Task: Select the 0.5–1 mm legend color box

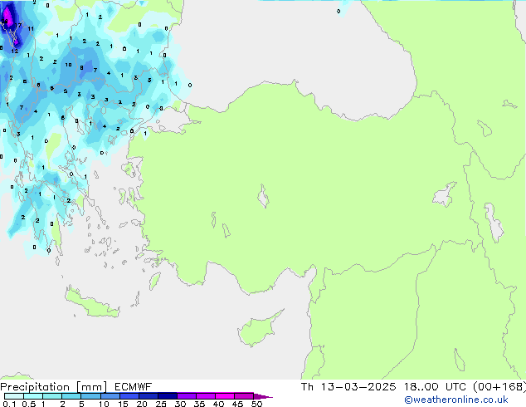Action: (33, 396)
